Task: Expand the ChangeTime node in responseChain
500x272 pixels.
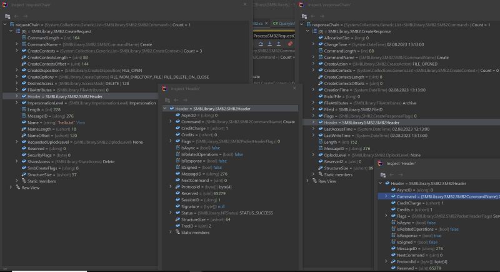Action: coord(314,44)
